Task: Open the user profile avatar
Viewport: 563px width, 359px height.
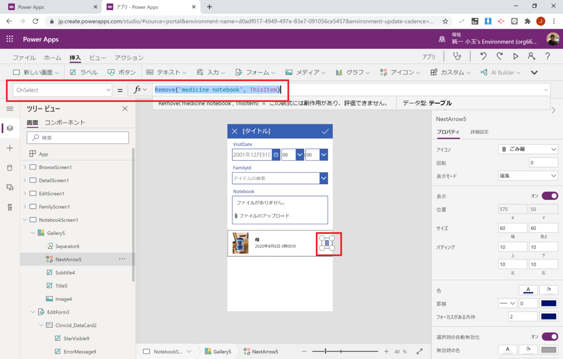Action: click(553, 39)
